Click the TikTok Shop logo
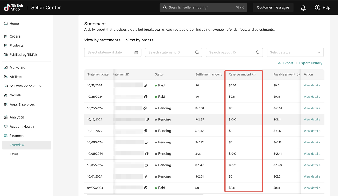The width and height of the screenshot is (338, 196). click(x=14, y=7)
